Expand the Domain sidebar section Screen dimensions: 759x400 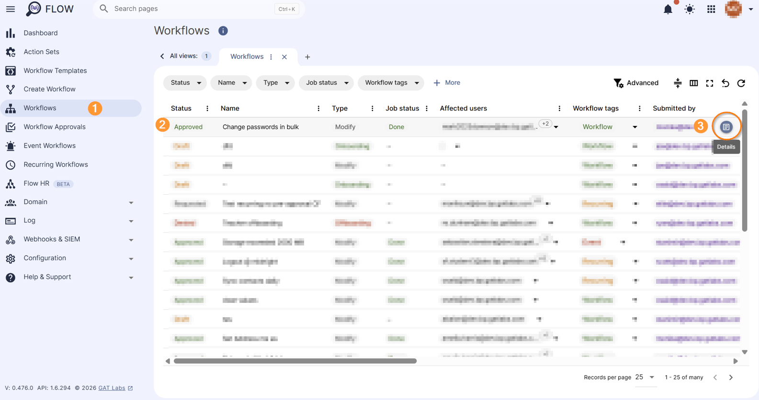click(71, 202)
